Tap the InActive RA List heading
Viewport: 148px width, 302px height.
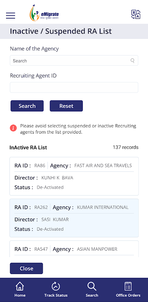point(28,148)
